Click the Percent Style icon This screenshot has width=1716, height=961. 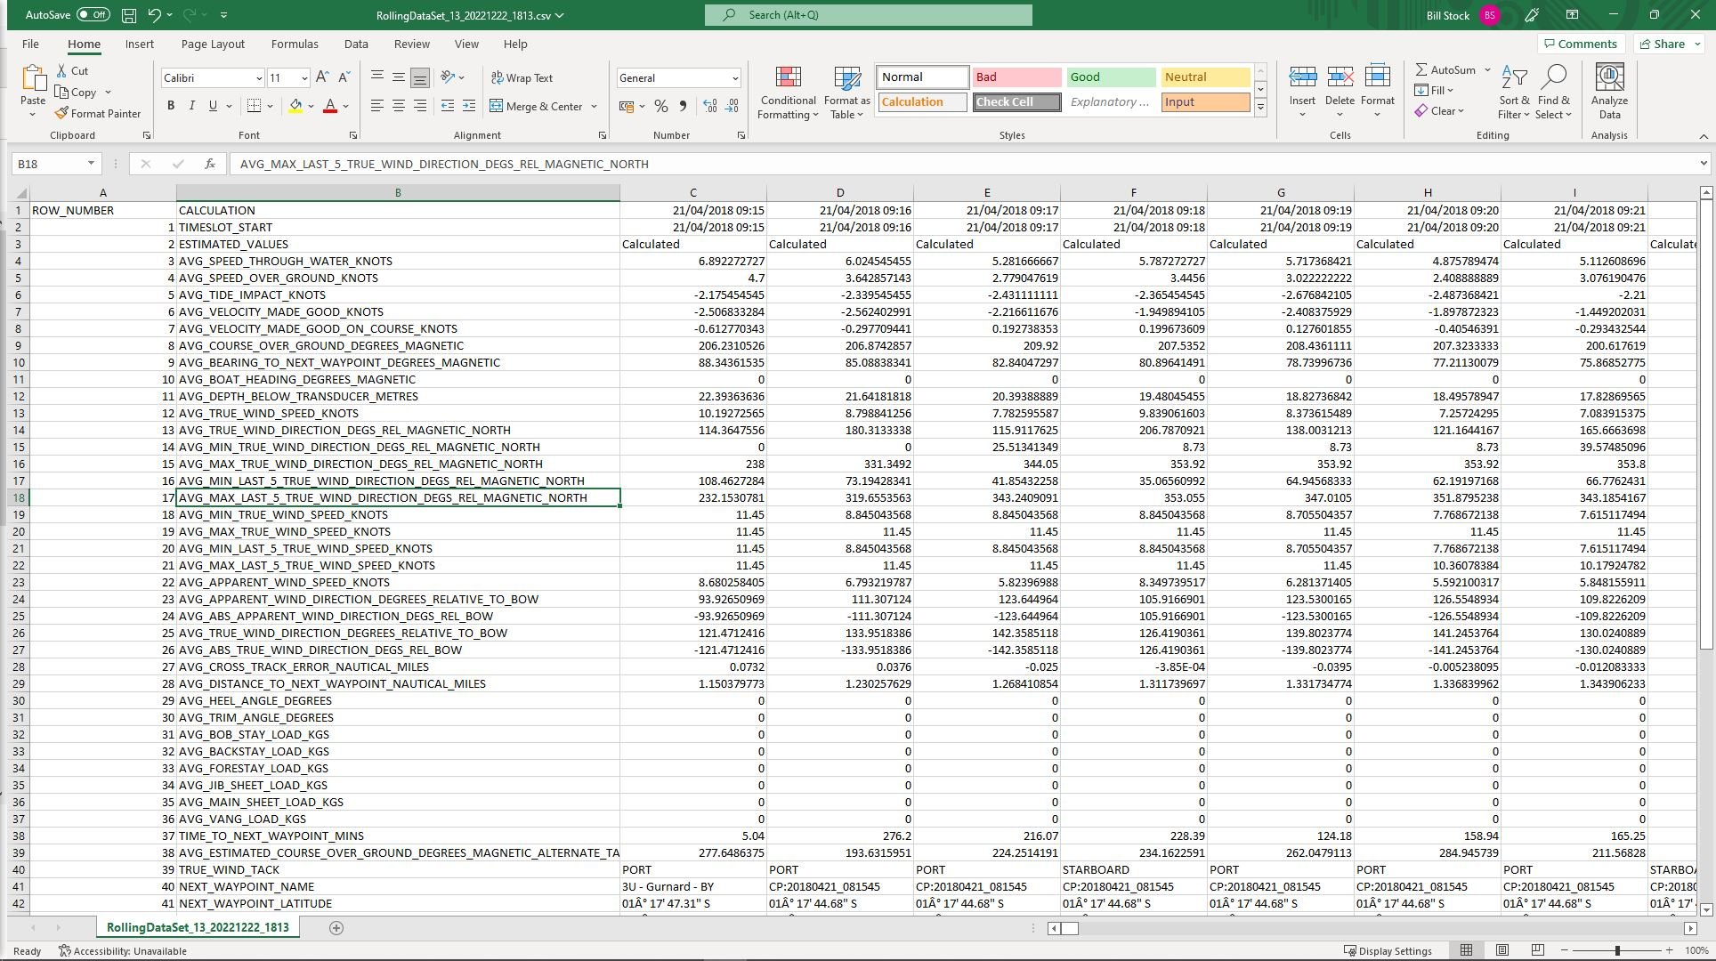pos(660,106)
